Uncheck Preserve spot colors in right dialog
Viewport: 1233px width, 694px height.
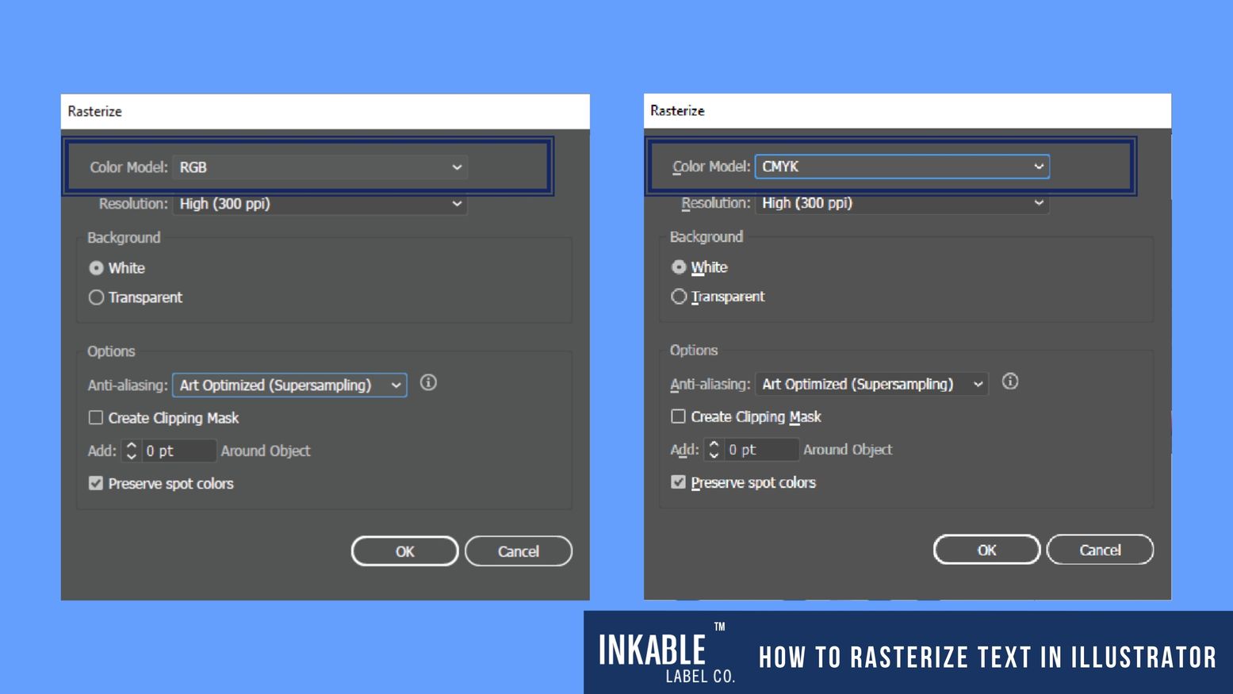pyautogui.click(x=679, y=481)
